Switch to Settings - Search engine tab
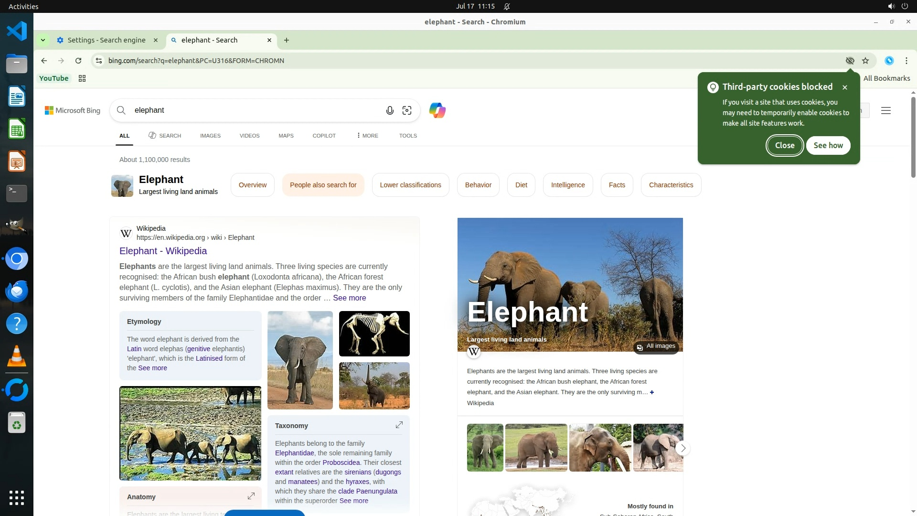Screen dimensions: 917x516 pos(106,40)
